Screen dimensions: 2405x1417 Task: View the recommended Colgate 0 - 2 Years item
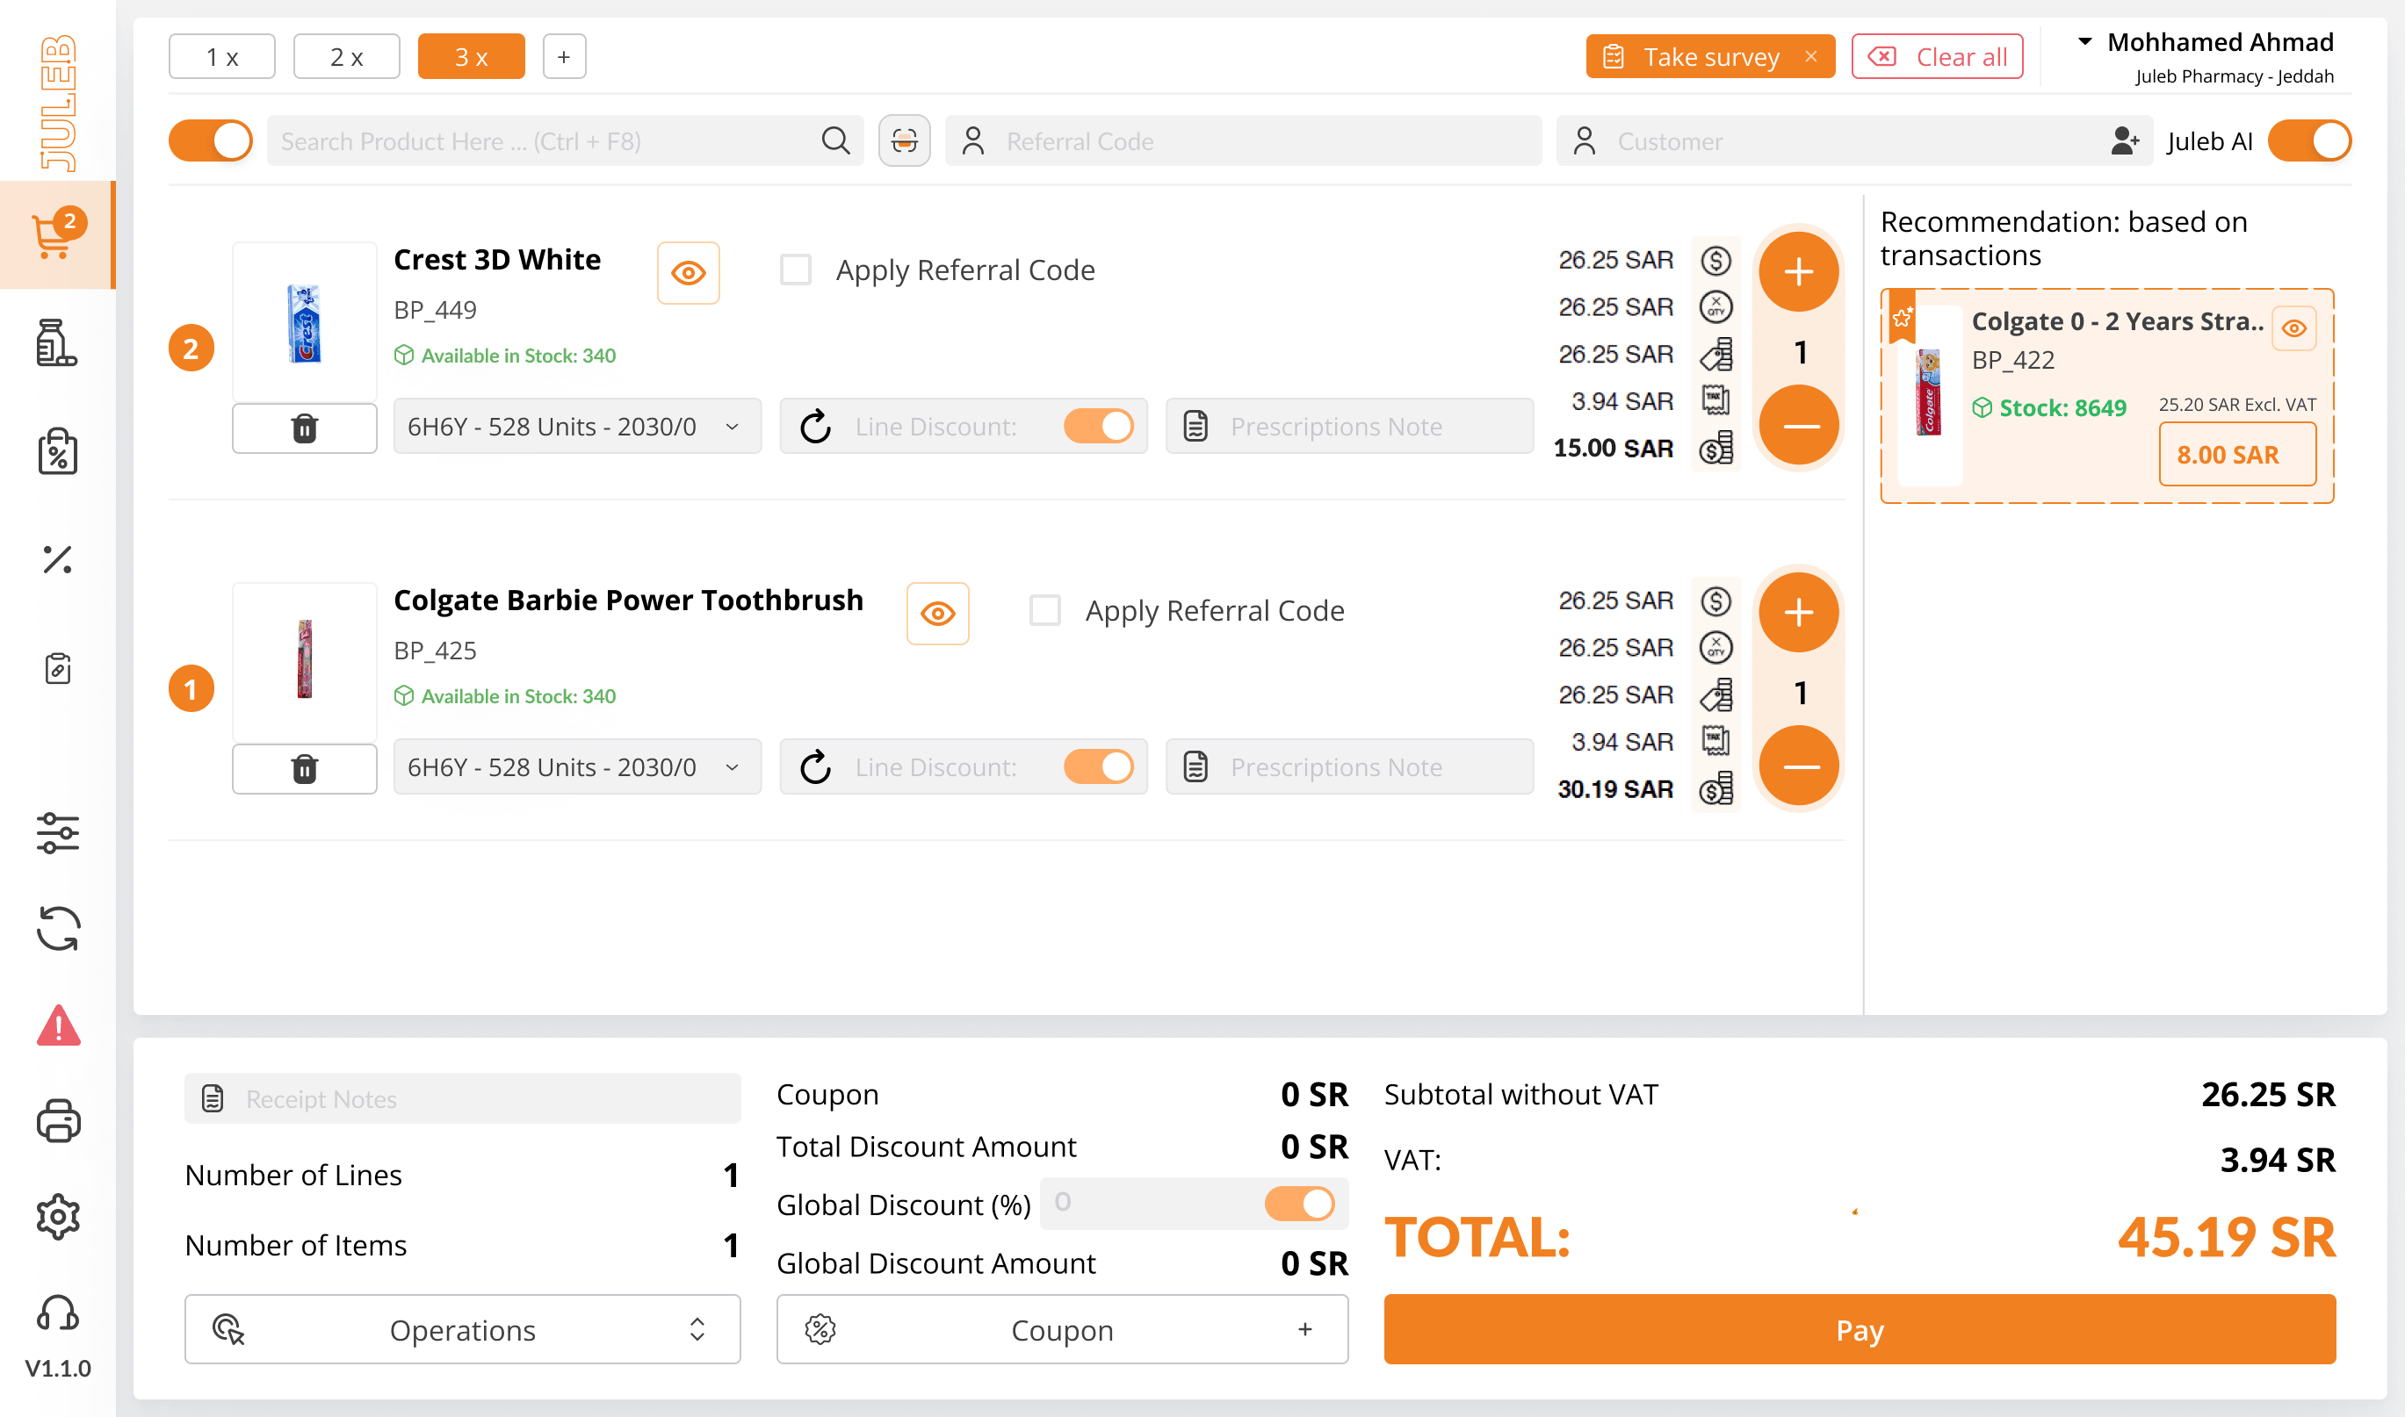point(2293,328)
